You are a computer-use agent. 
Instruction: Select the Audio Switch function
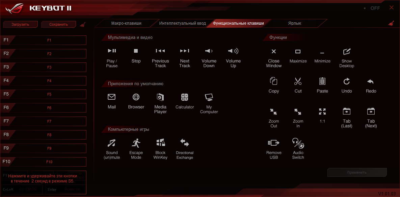click(x=298, y=143)
